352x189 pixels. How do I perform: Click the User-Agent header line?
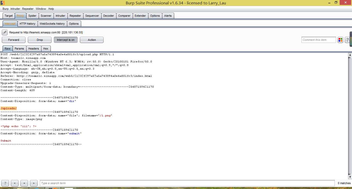point(76,62)
